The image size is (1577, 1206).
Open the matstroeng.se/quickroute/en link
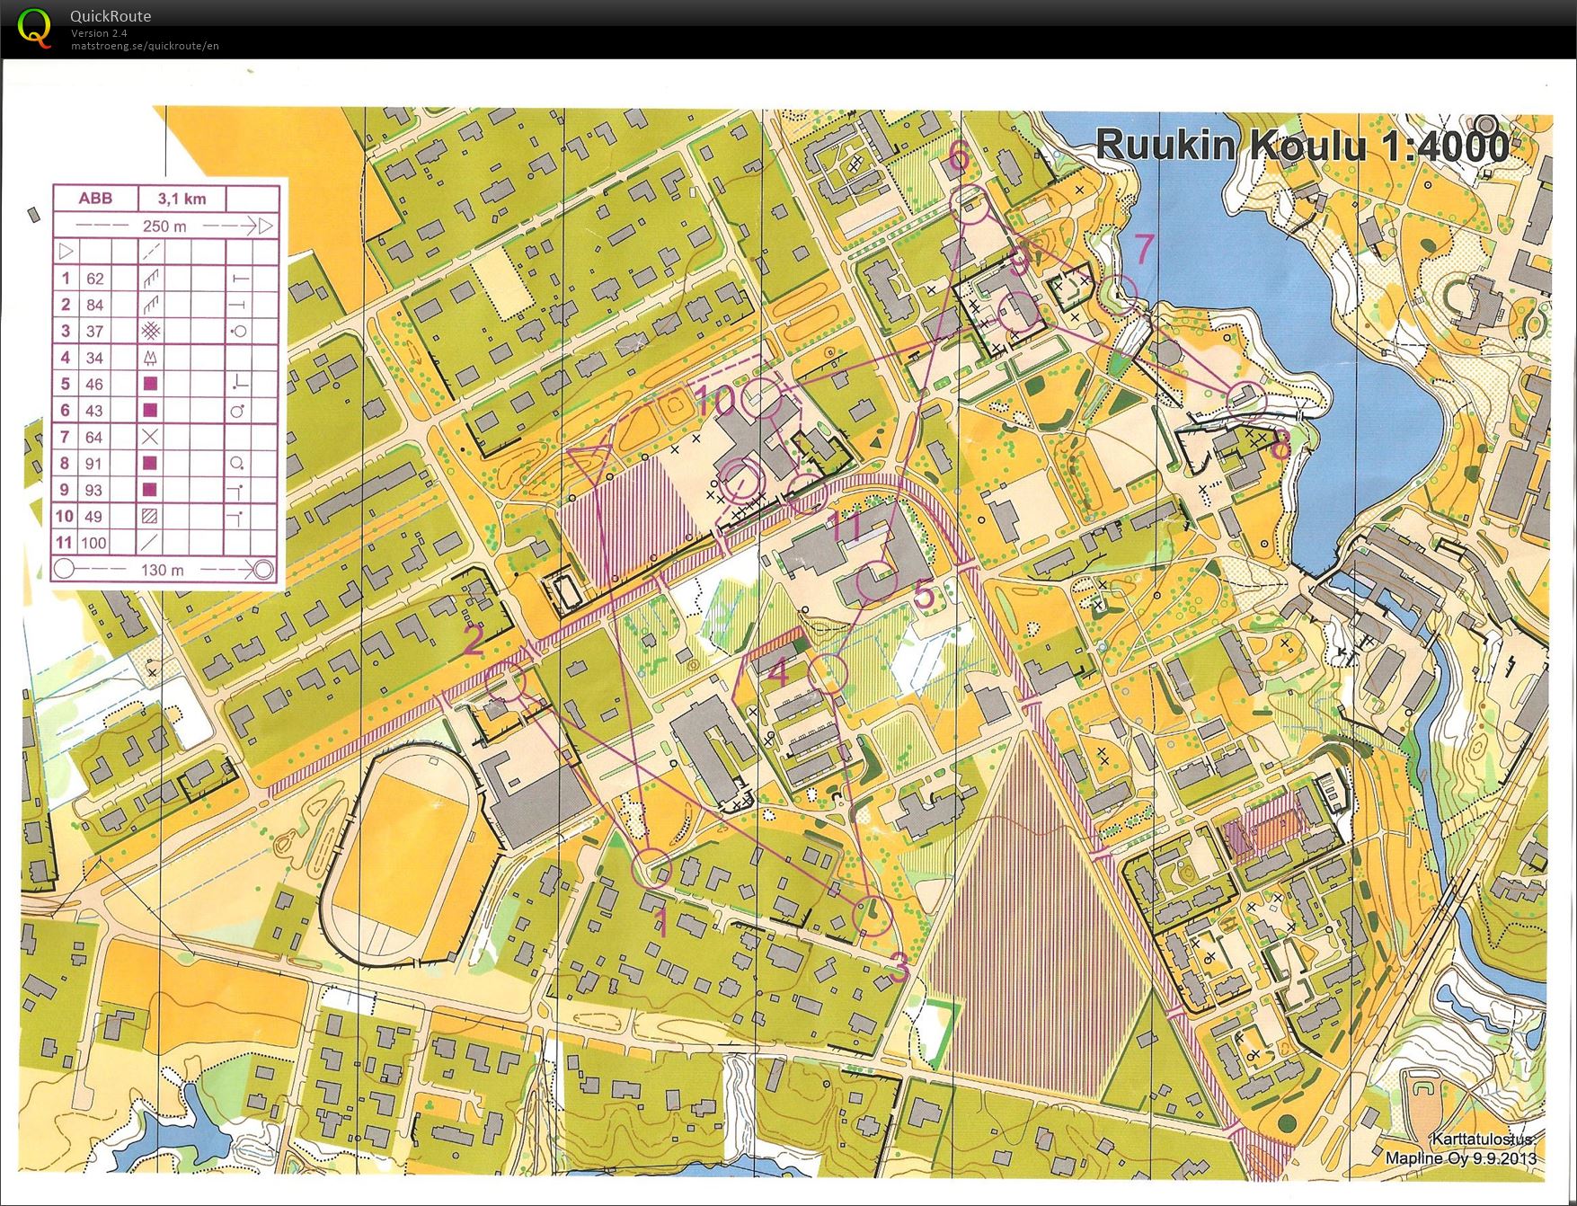point(145,46)
